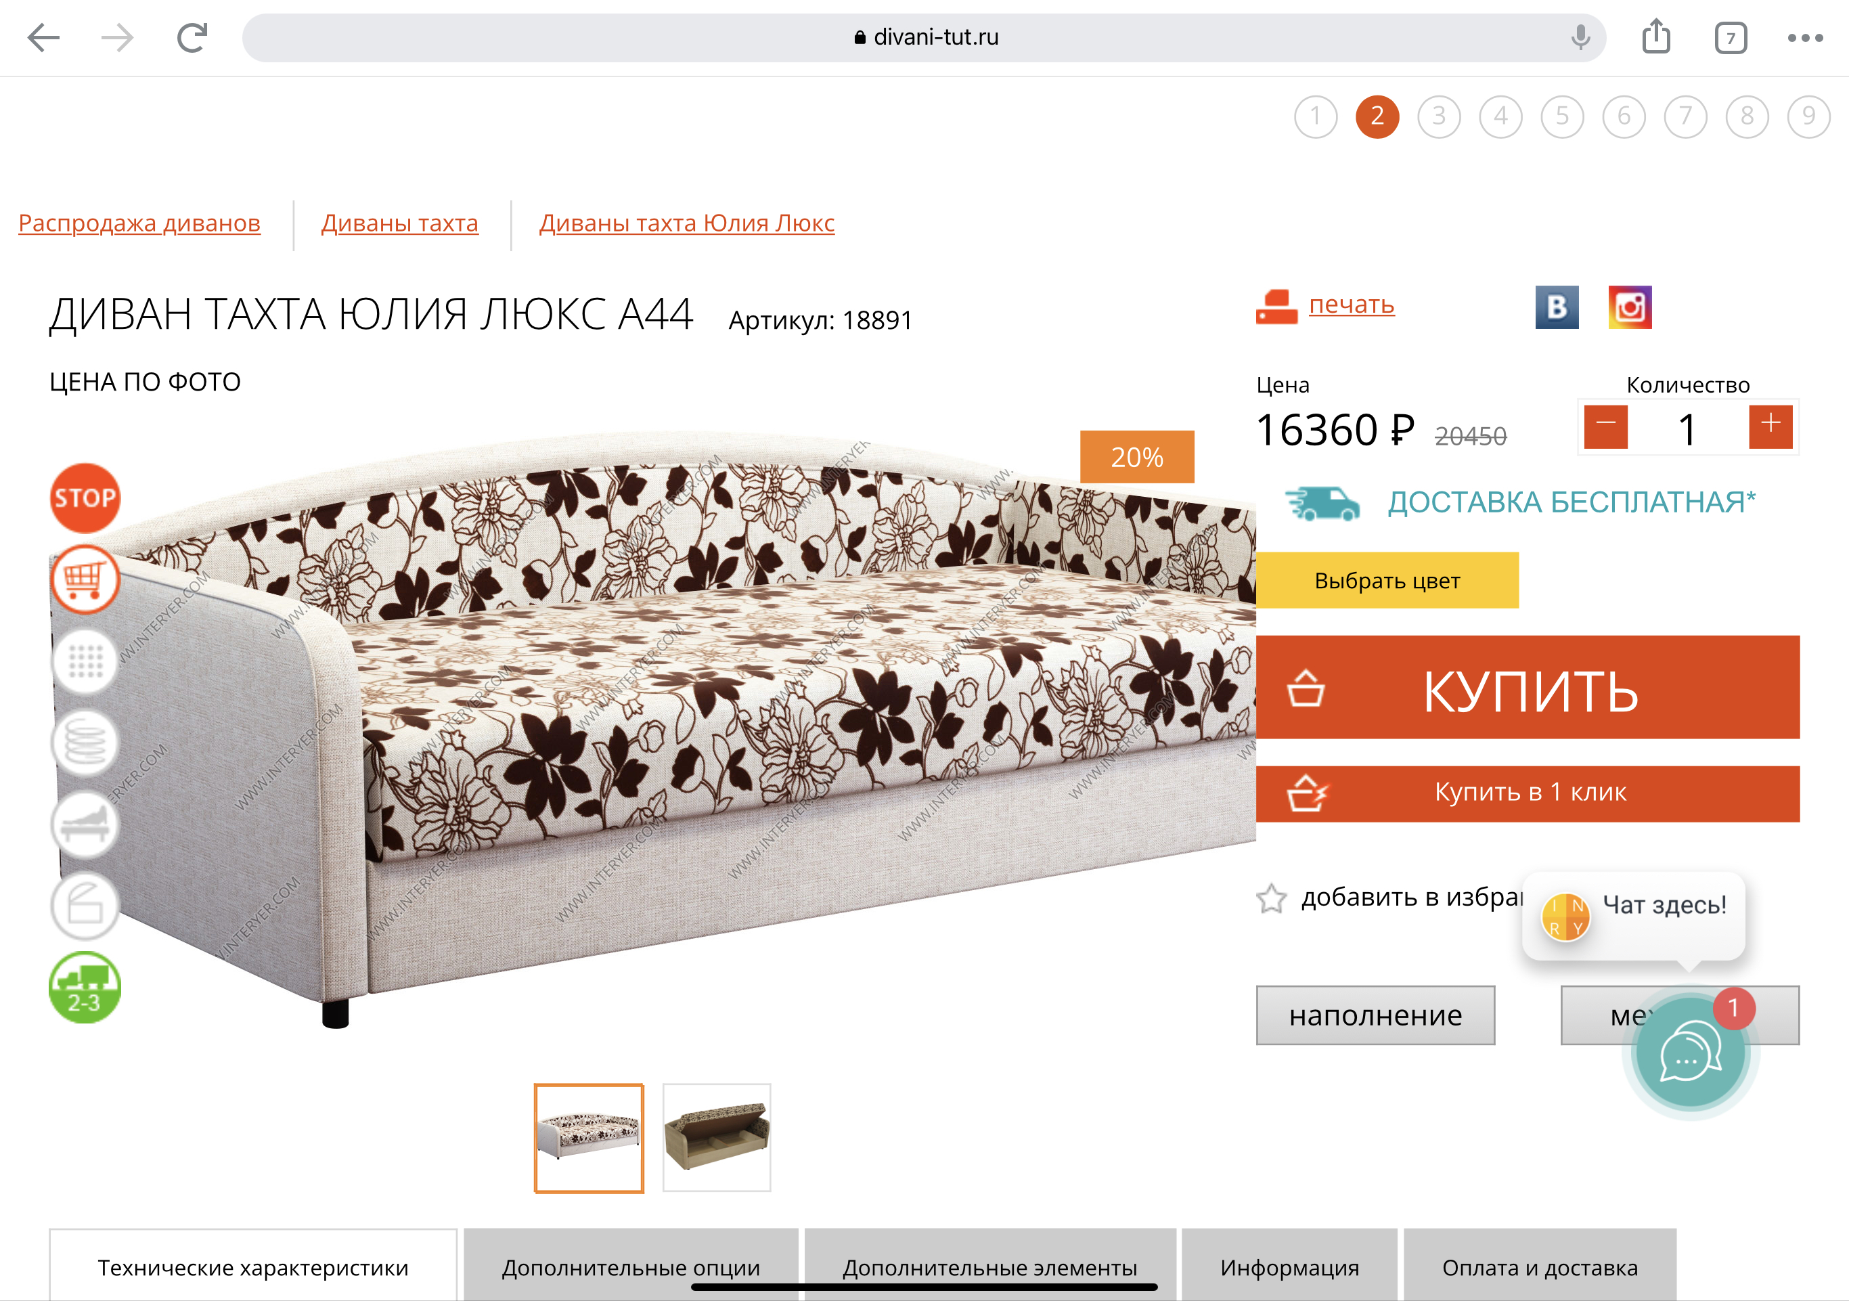This screenshot has height=1301, width=1849.
Task: Open the live chat bubble icon
Action: [1689, 1054]
